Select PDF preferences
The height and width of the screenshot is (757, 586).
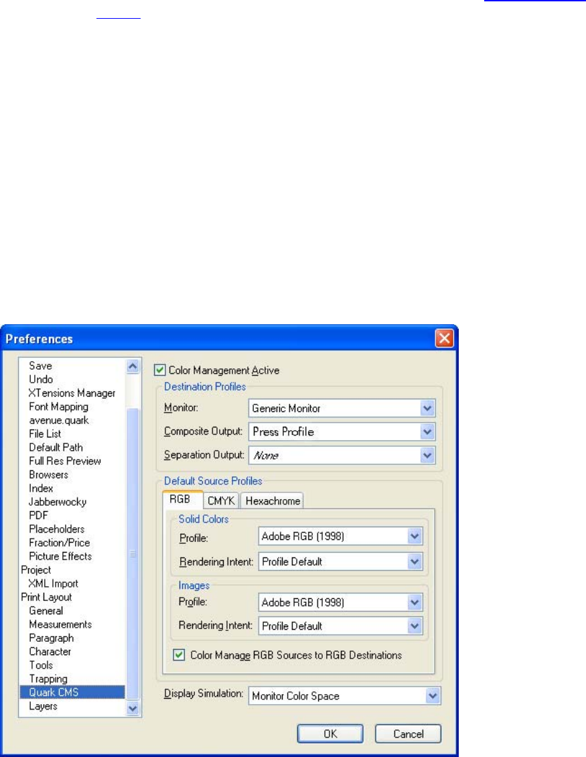38,515
